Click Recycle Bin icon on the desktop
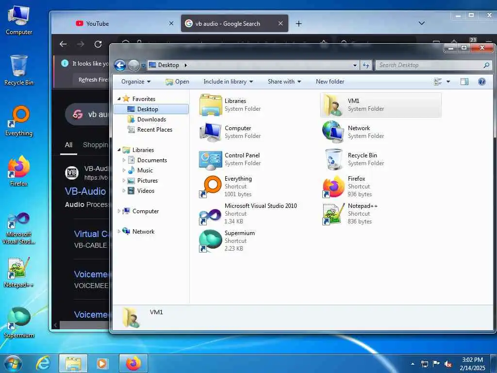Viewport: 497px width, 373px height. [x=19, y=70]
